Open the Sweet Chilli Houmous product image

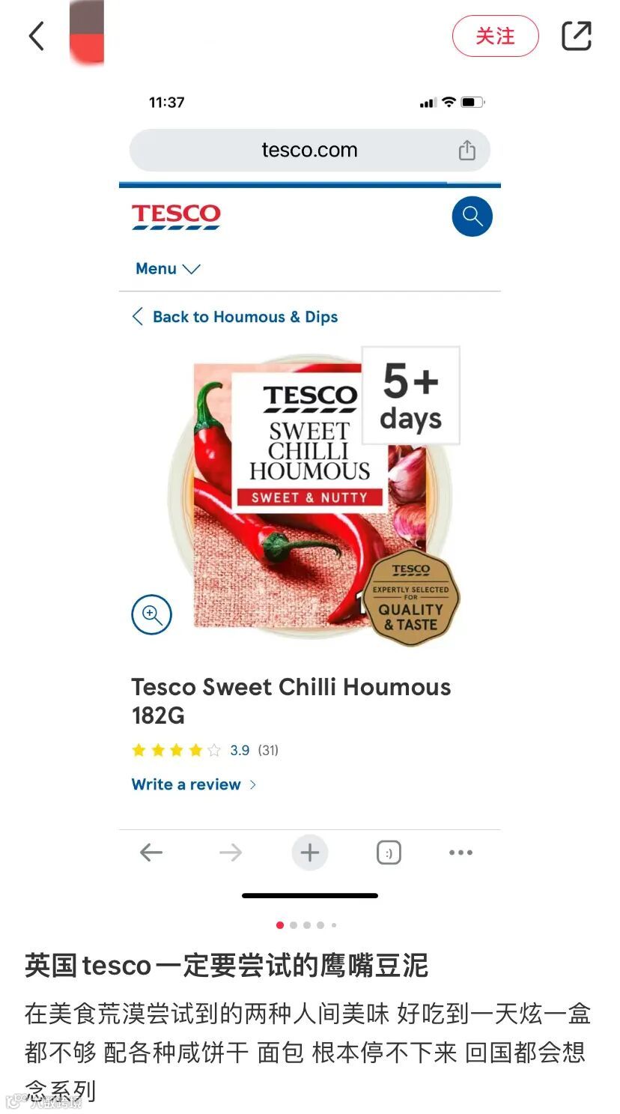pos(310,496)
